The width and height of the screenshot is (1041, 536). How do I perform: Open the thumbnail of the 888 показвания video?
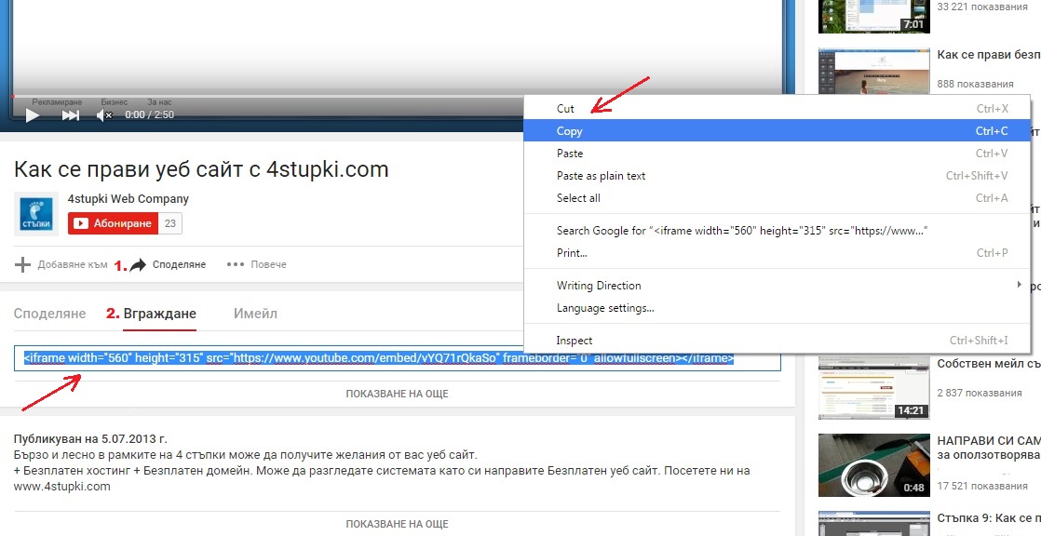click(873, 71)
